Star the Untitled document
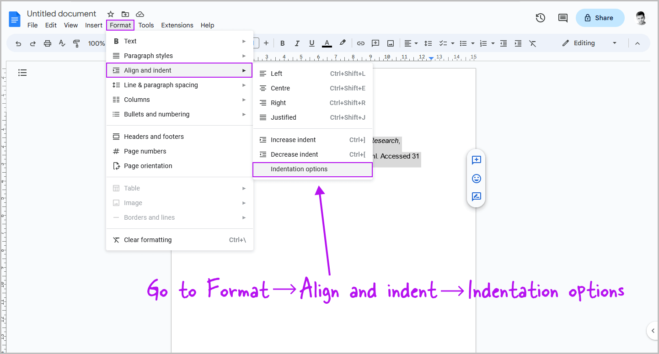 [x=110, y=14]
